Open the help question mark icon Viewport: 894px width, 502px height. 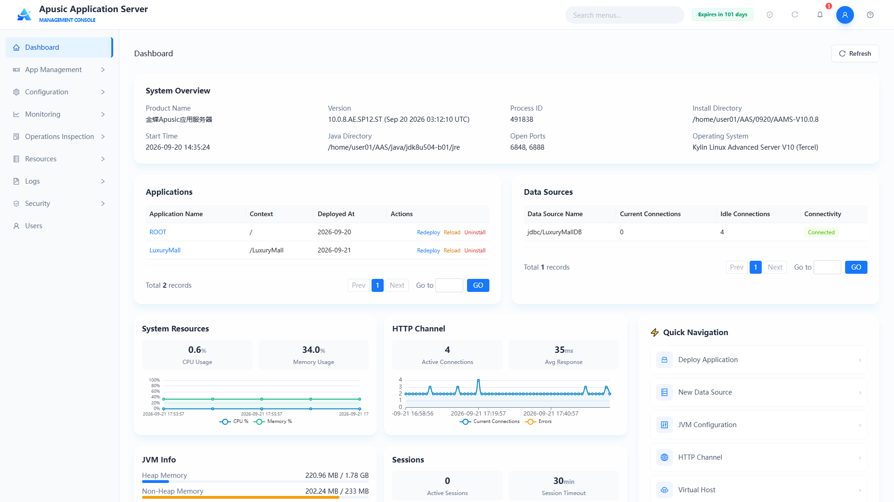tap(870, 15)
